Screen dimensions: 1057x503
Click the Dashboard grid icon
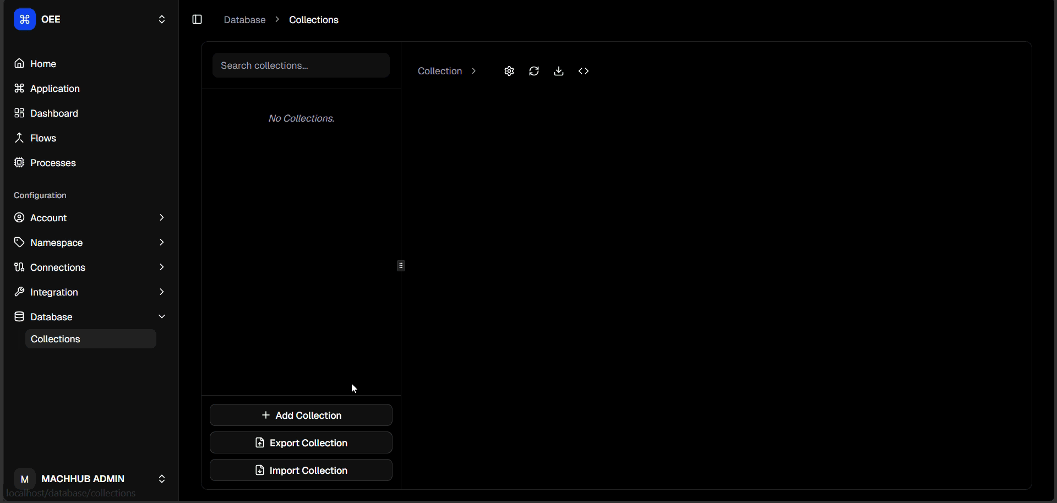pos(19,113)
